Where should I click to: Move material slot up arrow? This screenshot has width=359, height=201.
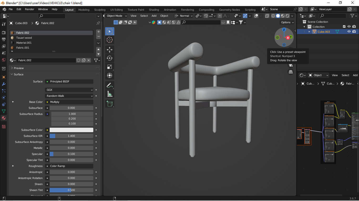pos(99,49)
